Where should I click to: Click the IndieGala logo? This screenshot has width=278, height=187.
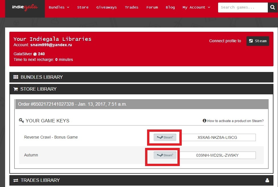point(25,7)
